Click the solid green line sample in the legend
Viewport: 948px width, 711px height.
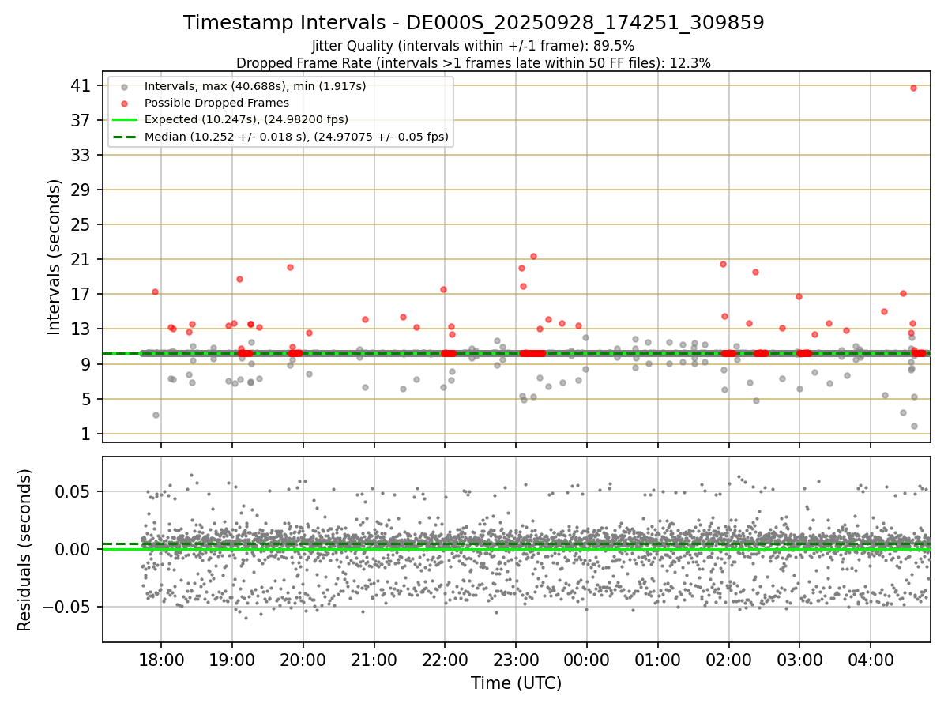tap(124, 120)
